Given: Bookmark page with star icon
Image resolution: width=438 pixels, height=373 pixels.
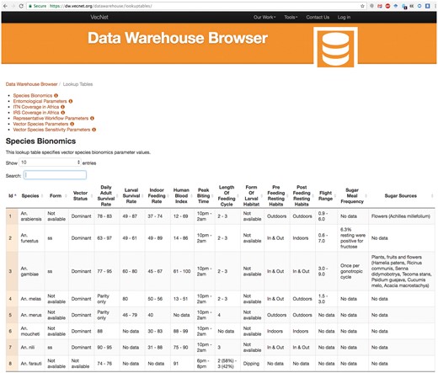Looking at the screenshot, I should coord(362,6).
